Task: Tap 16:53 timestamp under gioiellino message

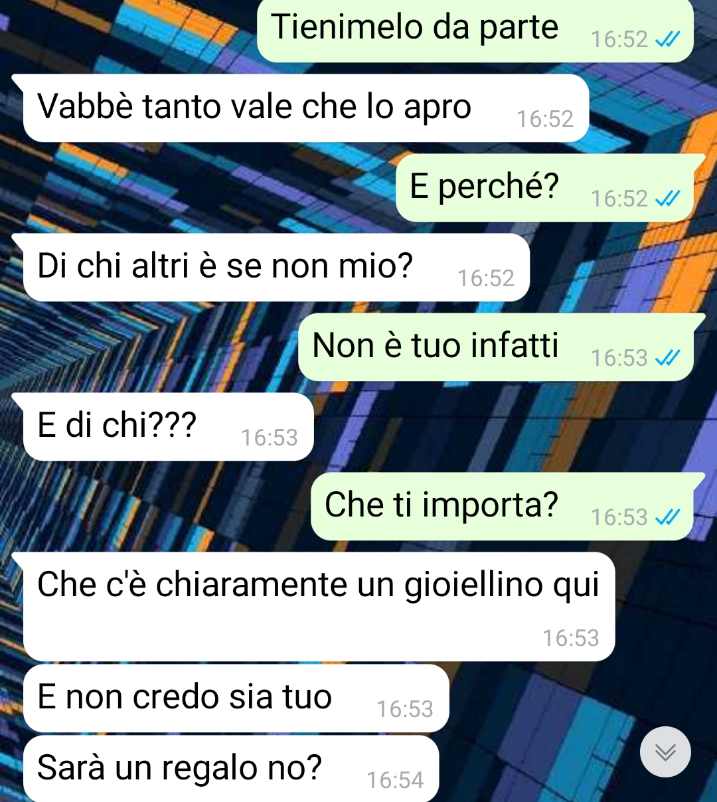Action: click(571, 638)
